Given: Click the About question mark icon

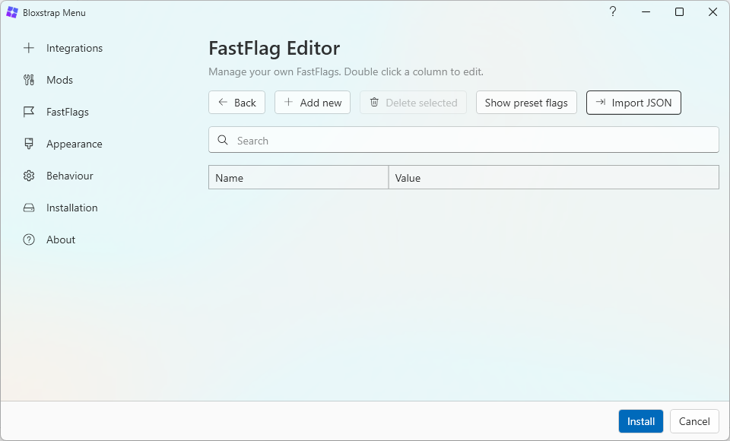Looking at the screenshot, I should pos(29,240).
